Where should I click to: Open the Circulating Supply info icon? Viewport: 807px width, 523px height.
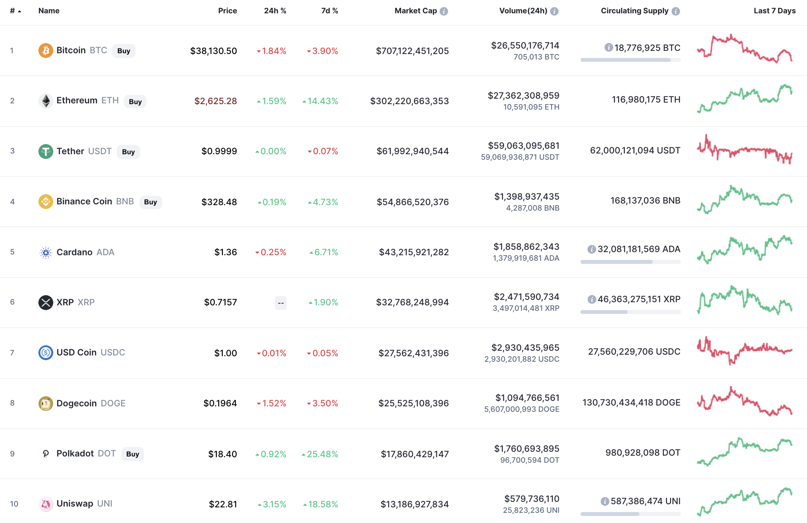675,11
